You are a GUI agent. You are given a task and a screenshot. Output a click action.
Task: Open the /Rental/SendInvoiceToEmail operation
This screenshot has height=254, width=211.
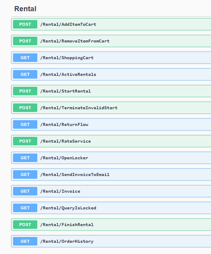coord(75,174)
